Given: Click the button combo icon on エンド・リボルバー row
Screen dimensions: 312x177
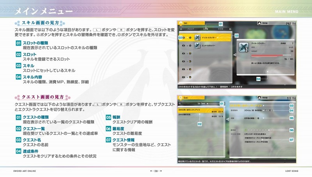Looking at the screenshot, I should pyautogui.click(x=187, y=46).
